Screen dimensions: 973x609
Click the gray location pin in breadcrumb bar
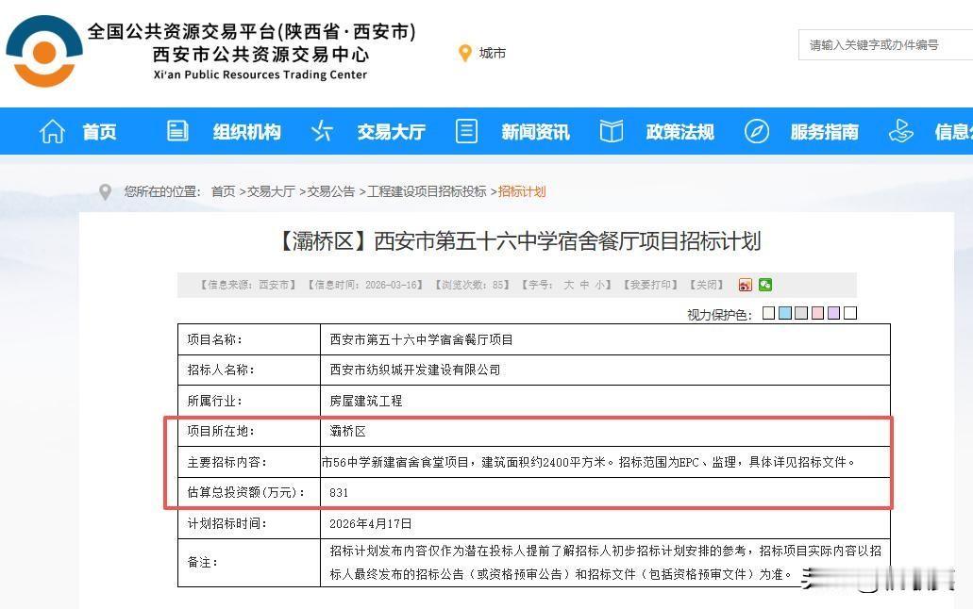(x=106, y=191)
